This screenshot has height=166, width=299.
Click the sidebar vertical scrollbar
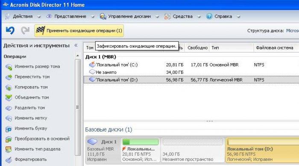coord(78,107)
